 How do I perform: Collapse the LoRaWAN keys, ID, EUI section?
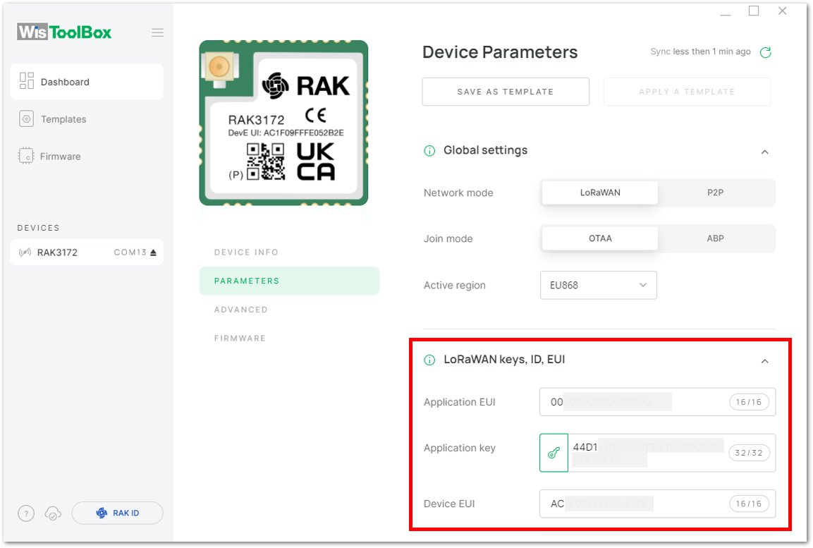click(765, 361)
